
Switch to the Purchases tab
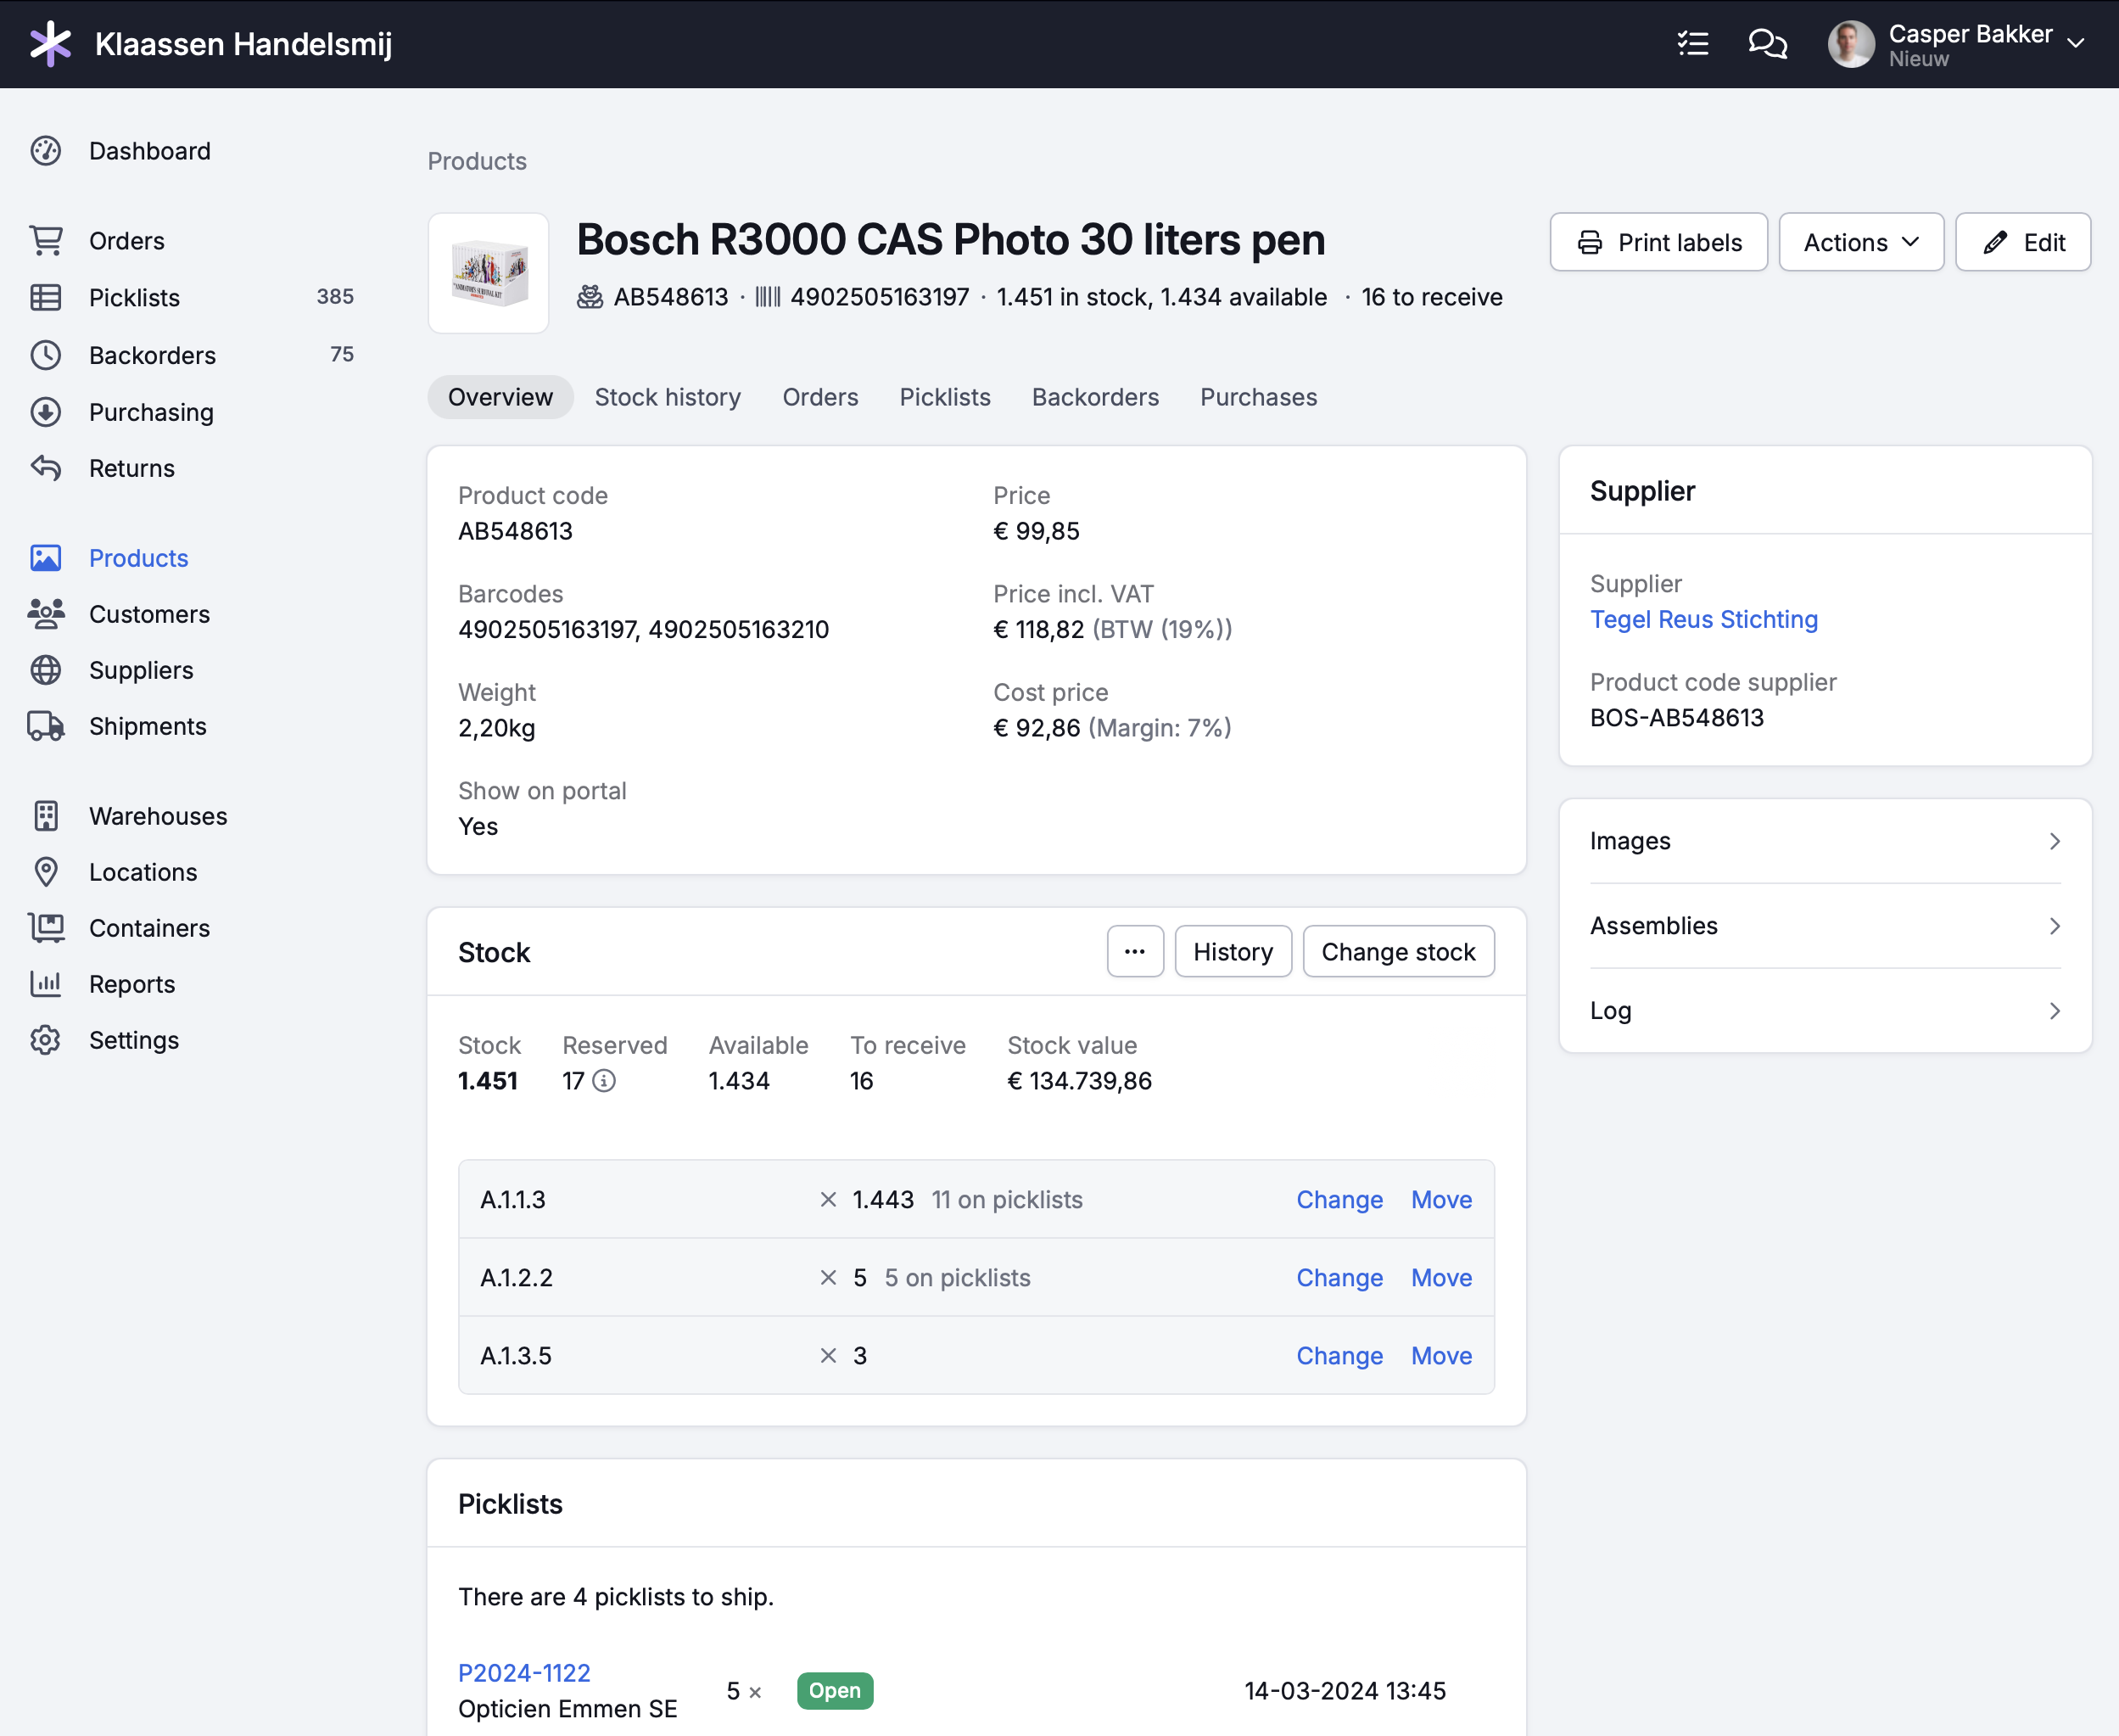pyautogui.click(x=1257, y=397)
